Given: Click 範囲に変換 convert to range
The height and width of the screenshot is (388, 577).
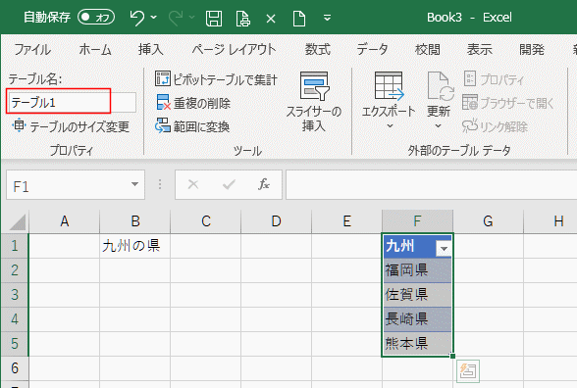Looking at the screenshot, I should click(192, 126).
